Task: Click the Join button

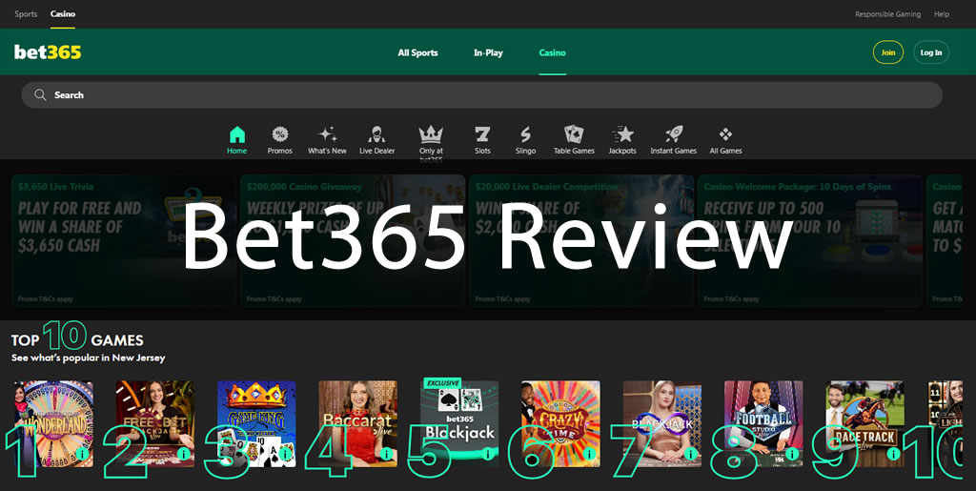Action: 888,52
